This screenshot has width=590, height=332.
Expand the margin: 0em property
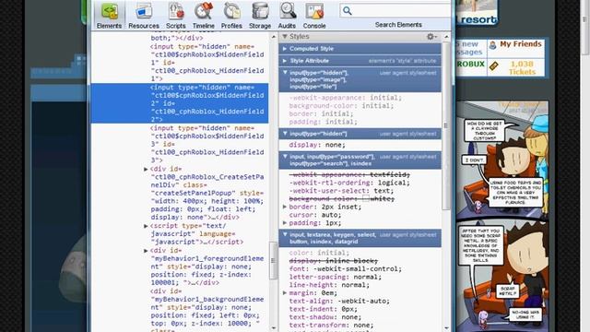[285, 293]
